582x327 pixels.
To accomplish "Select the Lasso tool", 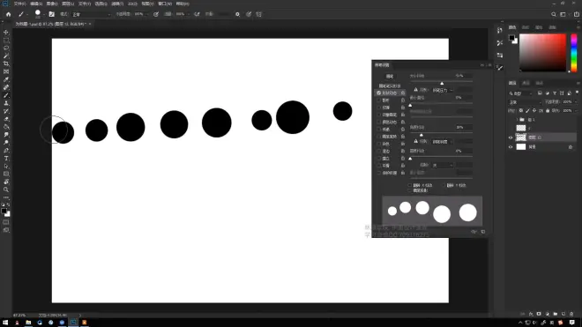I will click(6, 48).
